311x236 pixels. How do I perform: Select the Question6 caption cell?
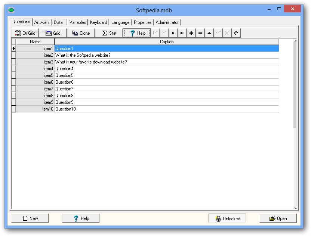pos(167,82)
